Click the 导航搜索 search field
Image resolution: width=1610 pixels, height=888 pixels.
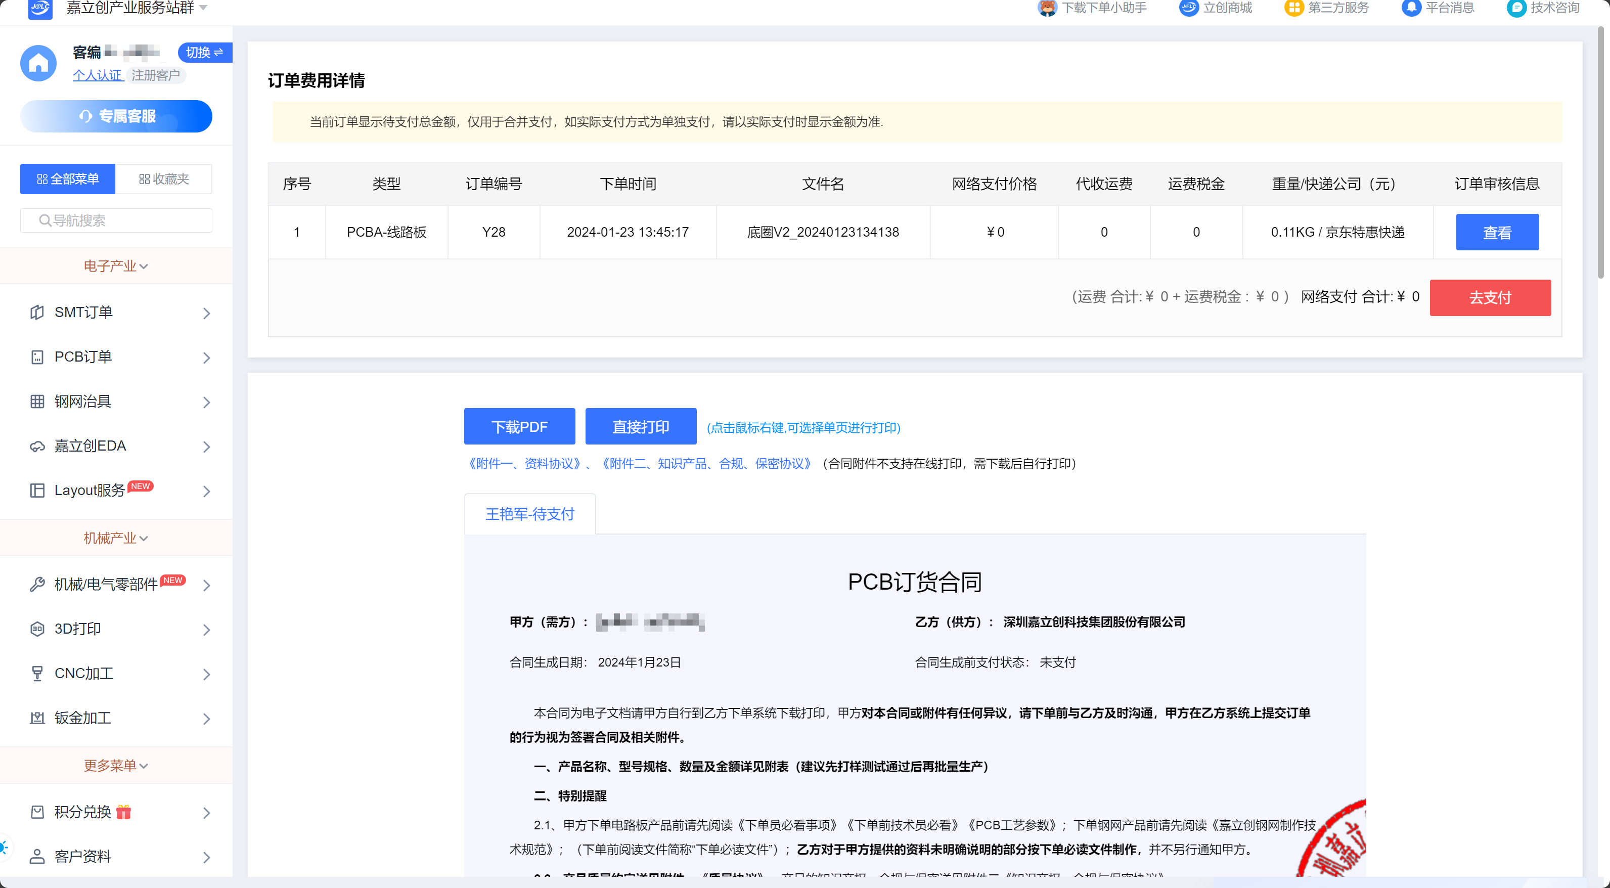[x=116, y=220]
